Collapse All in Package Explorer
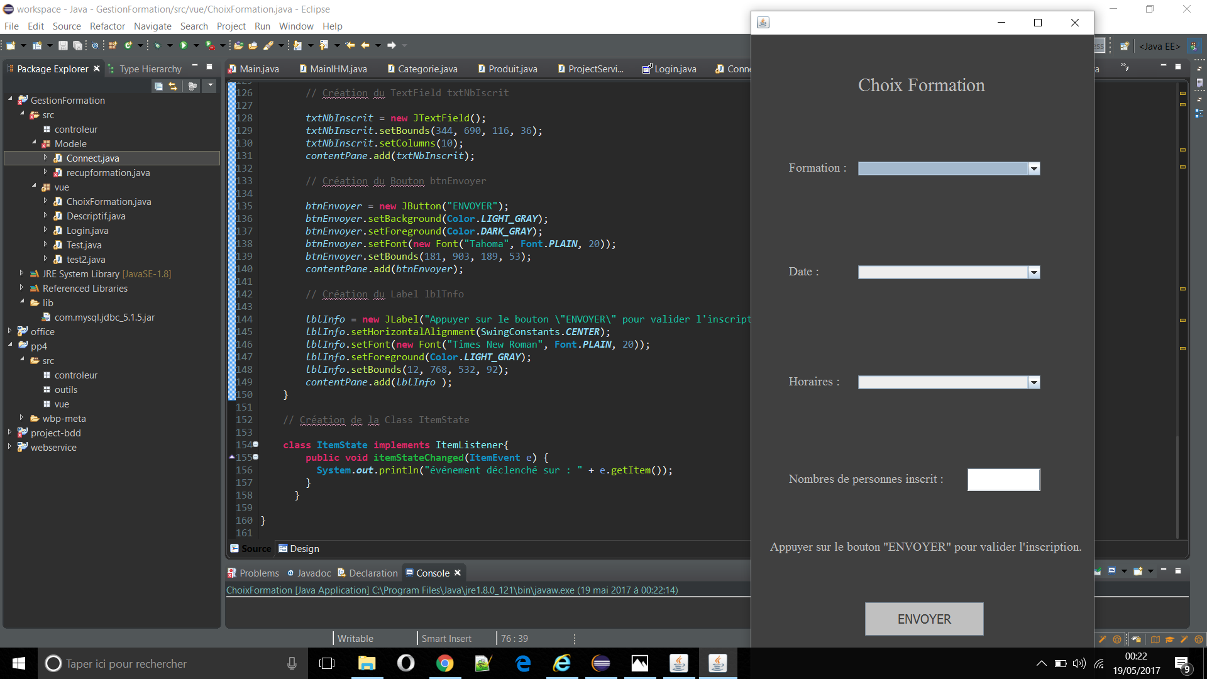Screen dimensions: 1207x679 (158, 86)
